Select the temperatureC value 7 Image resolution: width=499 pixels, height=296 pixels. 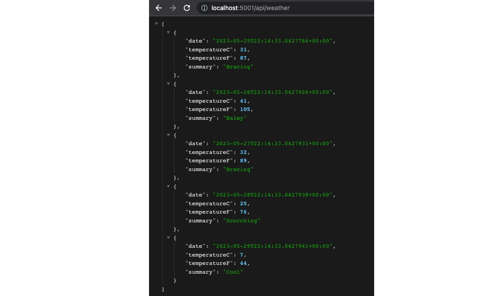pos(241,255)
